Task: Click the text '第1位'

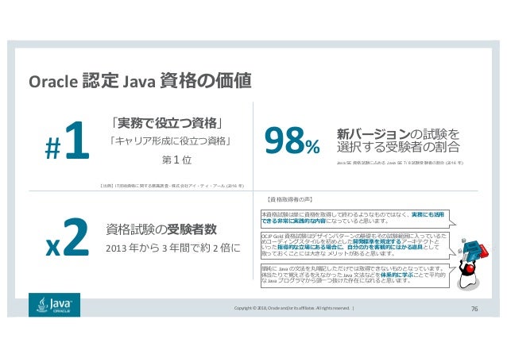Action: click(x=176, y=160)
